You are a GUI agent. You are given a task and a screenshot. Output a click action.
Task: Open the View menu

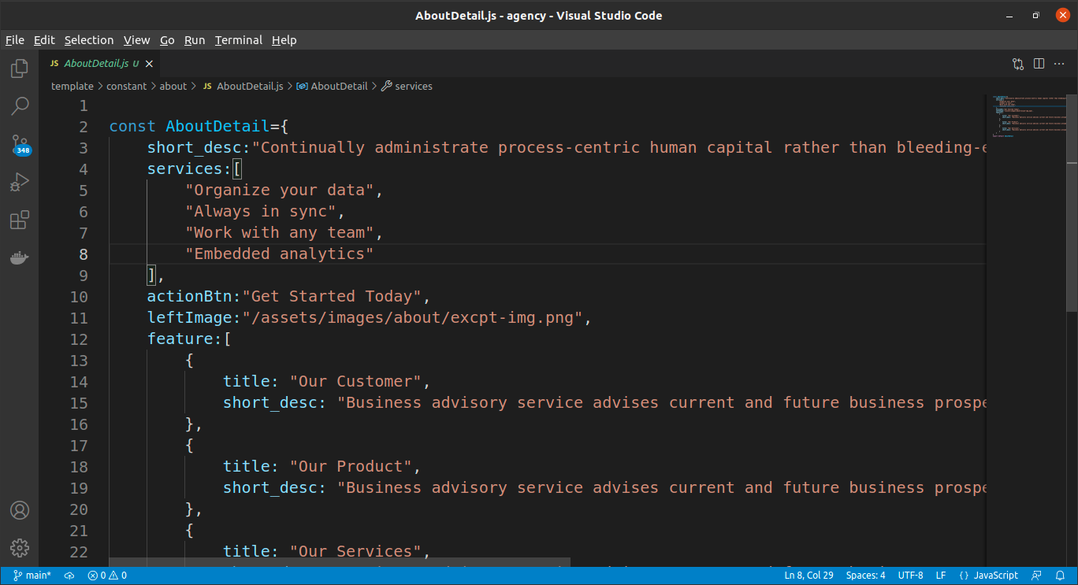pyautogui.click(x=136, y=40)
